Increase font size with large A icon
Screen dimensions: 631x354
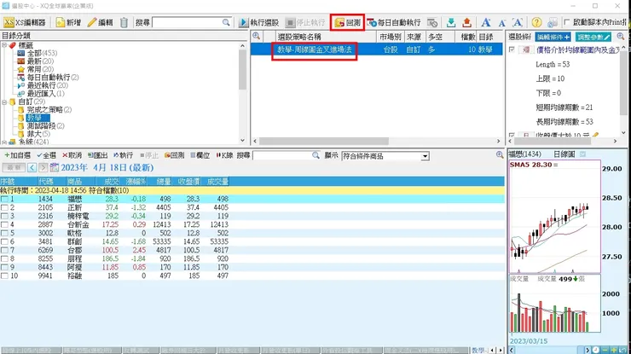click(x=486, y=22)
